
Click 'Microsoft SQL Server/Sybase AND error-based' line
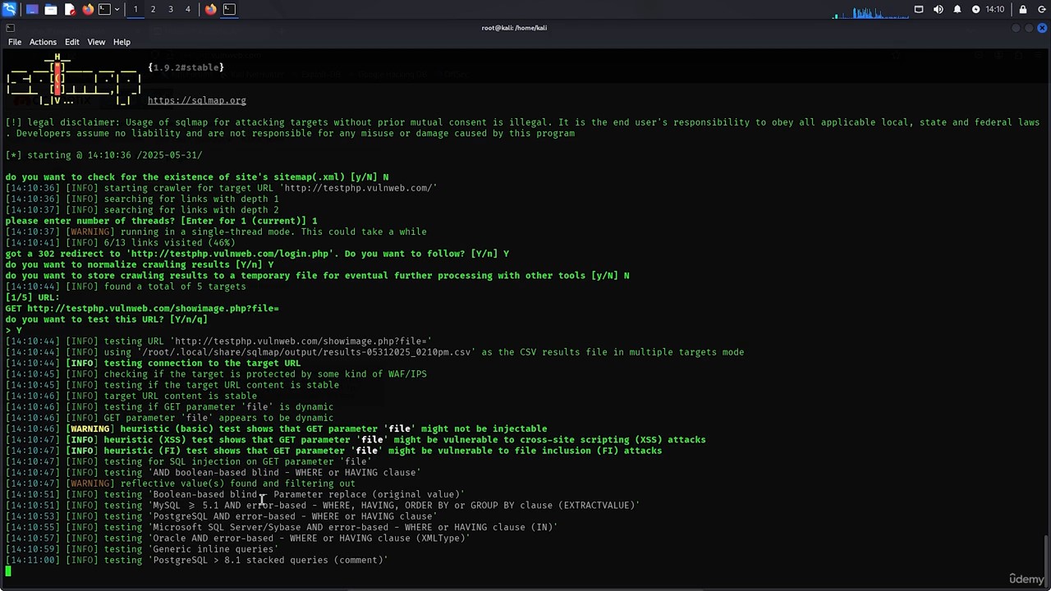pyautogui.click(x=282, y=527)
